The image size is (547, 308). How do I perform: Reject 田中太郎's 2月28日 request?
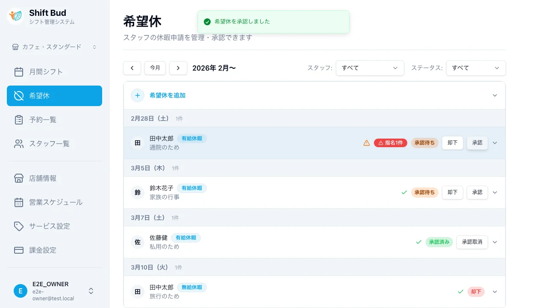tap(452, 143)
